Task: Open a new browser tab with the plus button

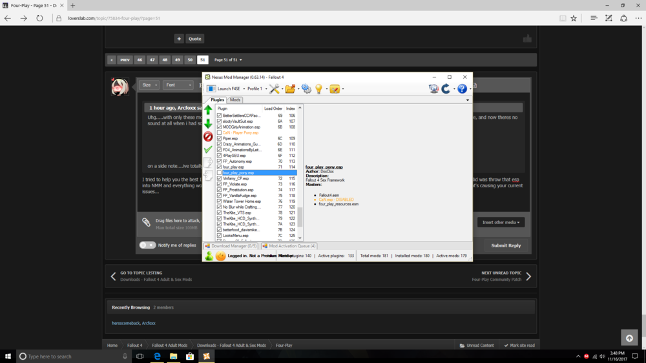Action: [73, 5]
